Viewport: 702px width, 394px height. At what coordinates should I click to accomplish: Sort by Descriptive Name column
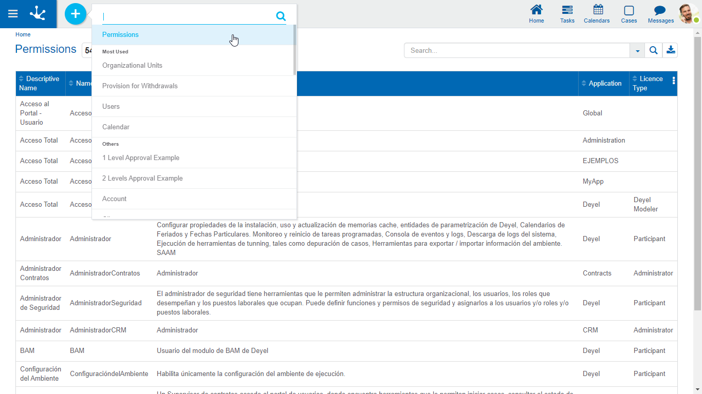[x=41, y=83]
